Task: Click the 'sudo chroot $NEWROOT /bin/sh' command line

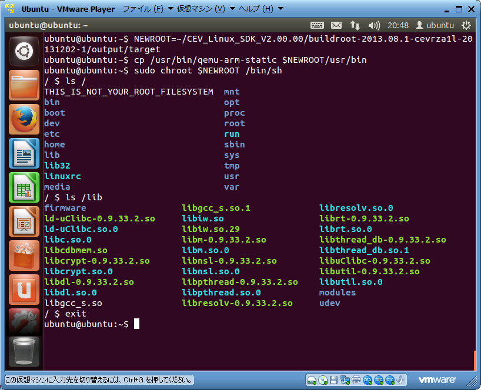Action: (x=163, y=70)
